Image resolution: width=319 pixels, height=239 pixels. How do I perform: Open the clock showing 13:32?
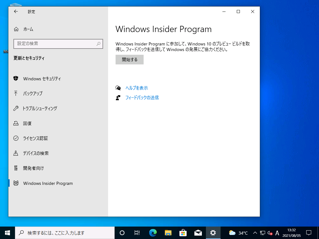pyautogui.click(x=292, y=233)
